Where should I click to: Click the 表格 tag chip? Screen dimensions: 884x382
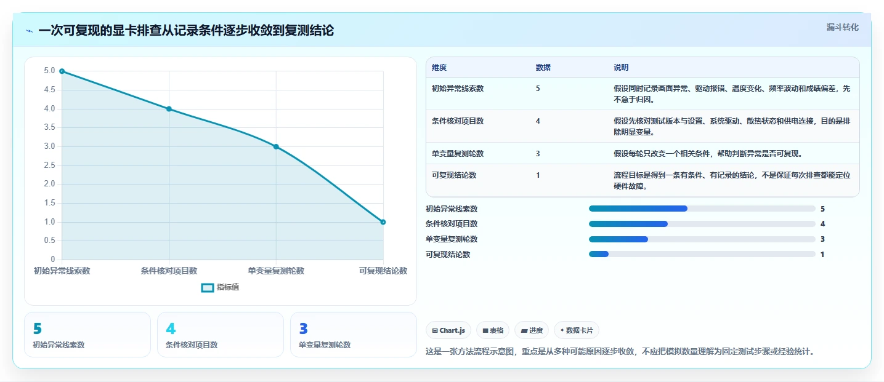tap(493, 330)
